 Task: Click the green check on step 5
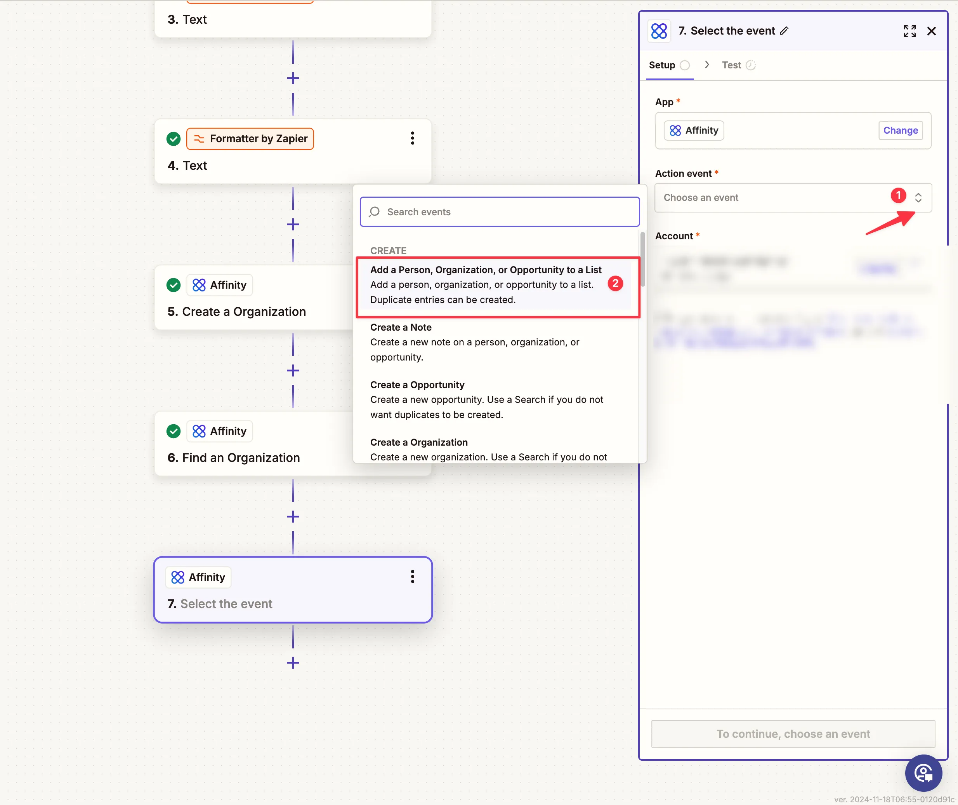[174, 285]
